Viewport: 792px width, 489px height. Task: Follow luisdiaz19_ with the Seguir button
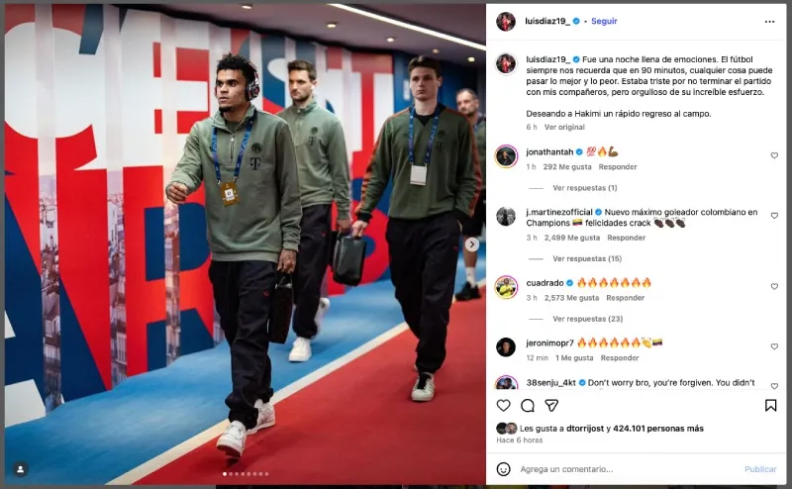(x=604, y=21)
